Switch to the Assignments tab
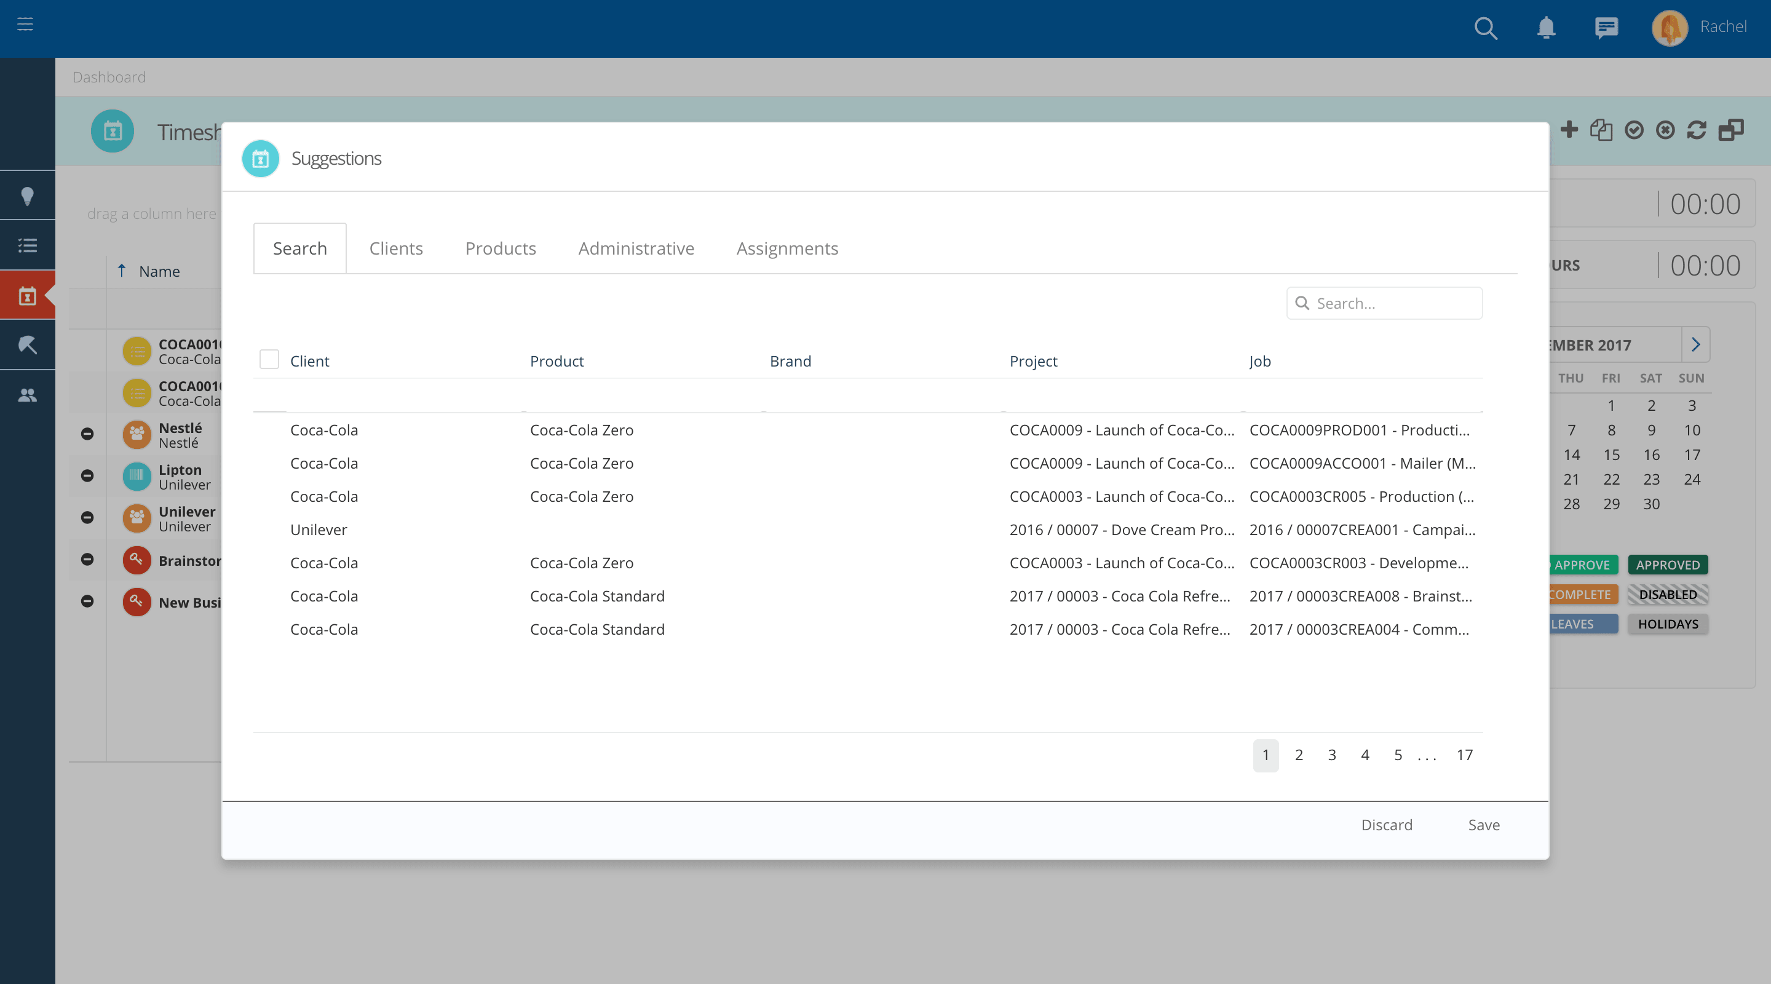The width and height of the screenshot is (1771, 984). point(787,248)
